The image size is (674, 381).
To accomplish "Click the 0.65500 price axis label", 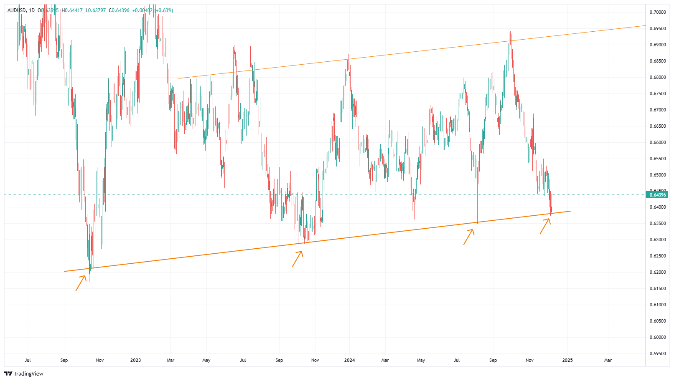I will point(658,159).
